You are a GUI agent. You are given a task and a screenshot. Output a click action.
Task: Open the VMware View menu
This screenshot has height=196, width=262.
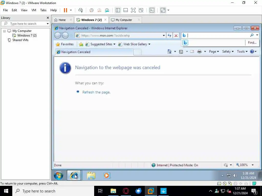(x=24, y=10)
